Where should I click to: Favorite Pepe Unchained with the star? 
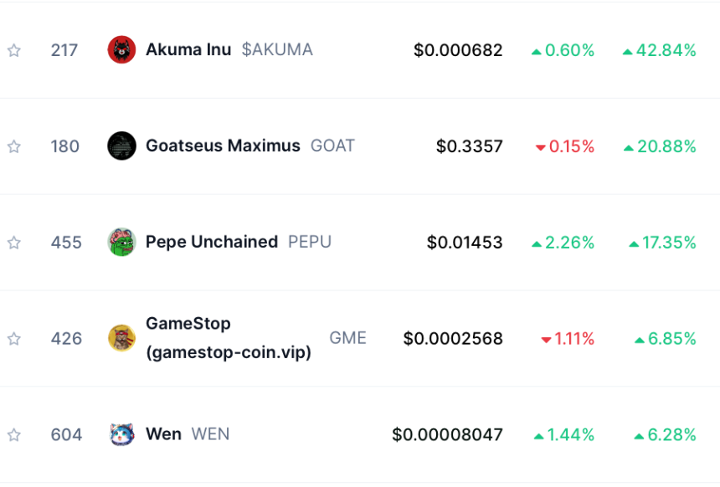pos(13,243)
